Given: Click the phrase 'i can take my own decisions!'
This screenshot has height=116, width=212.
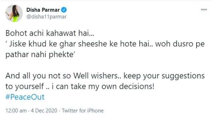Looking at the screenshot, I should [103, 86].
